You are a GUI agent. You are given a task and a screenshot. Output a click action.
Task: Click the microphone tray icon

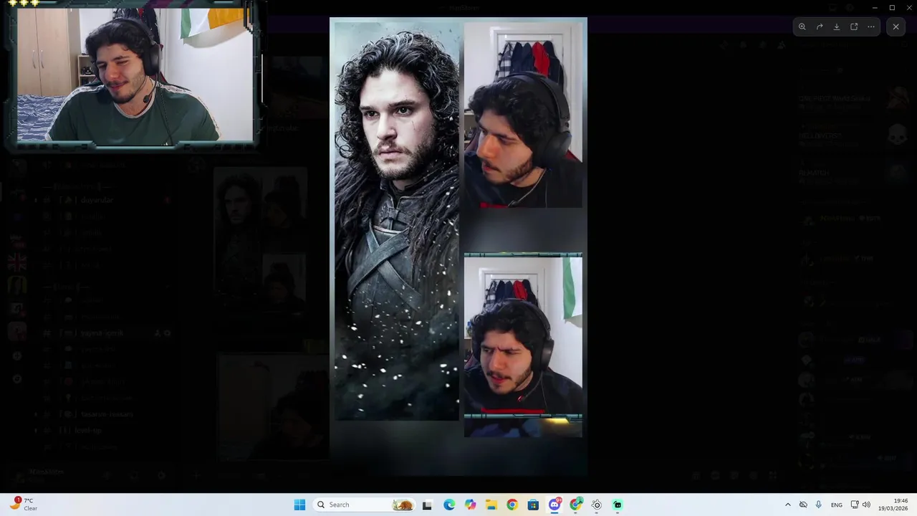(x=818, y=505)
